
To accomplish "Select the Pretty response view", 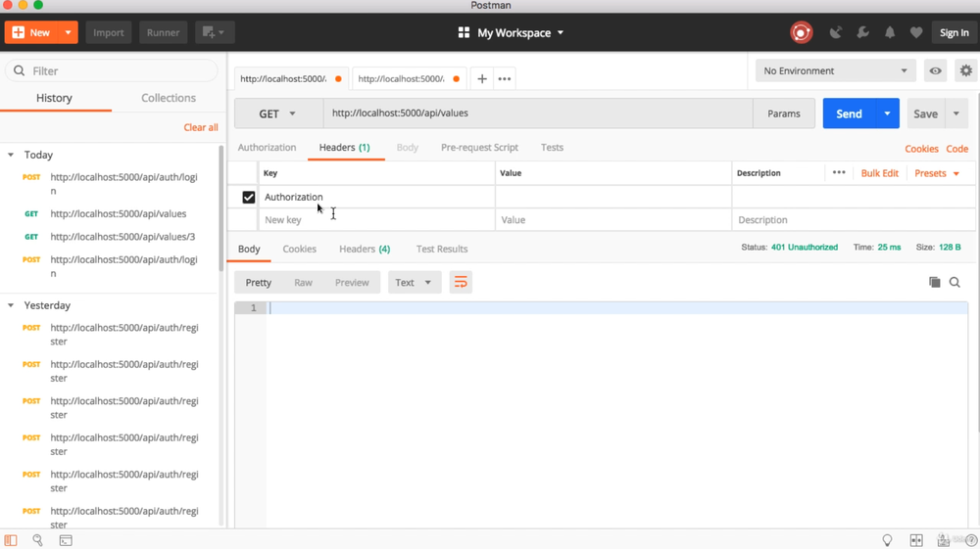I will pos(258,283).
